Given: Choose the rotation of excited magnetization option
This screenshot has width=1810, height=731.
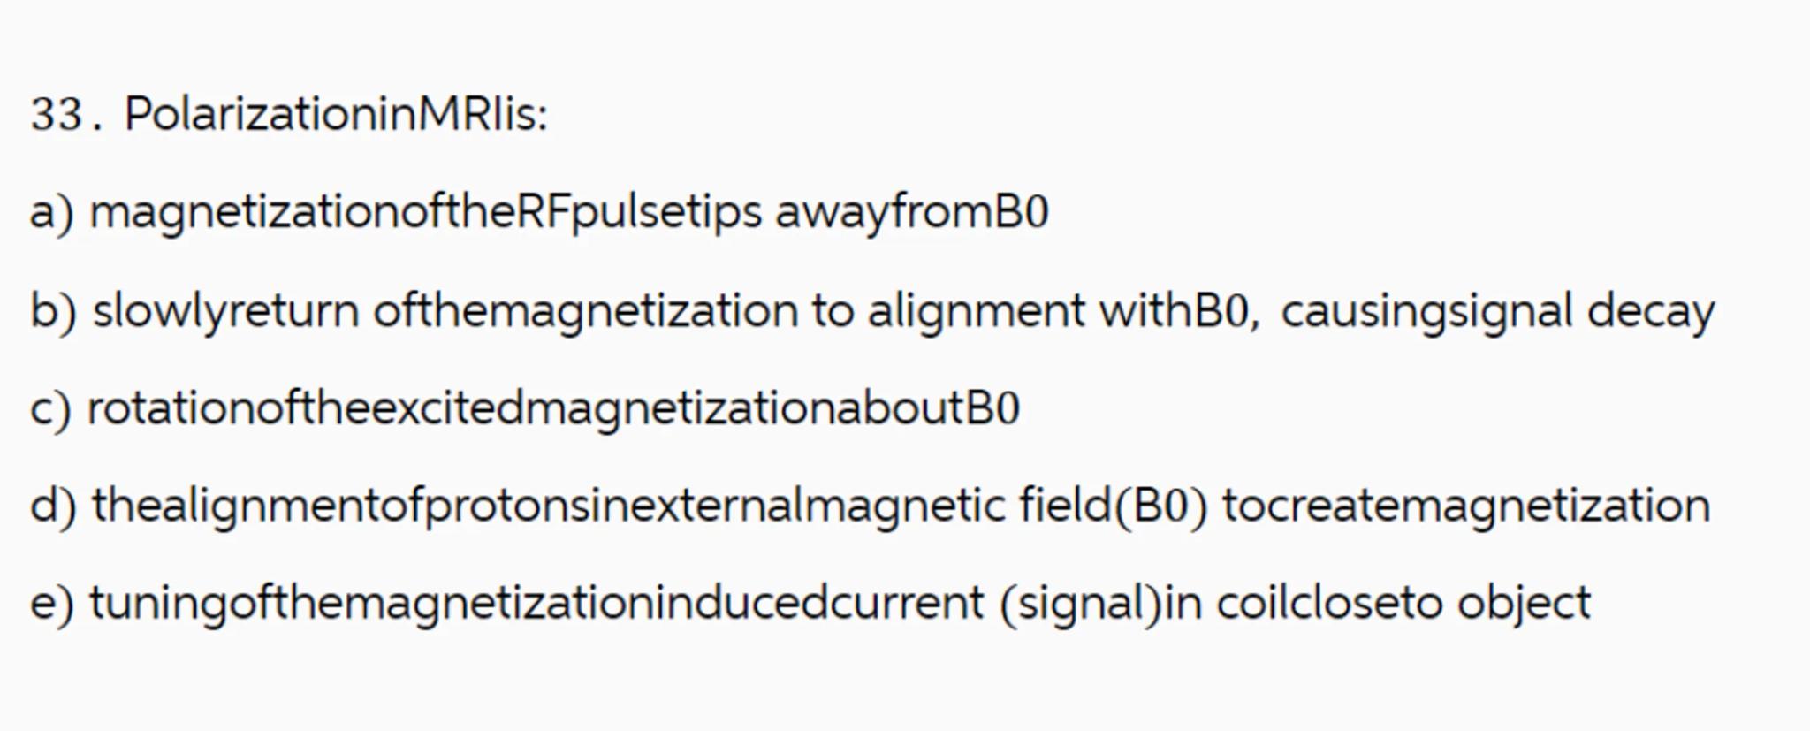Looking at the screenshot, I should 553,409.
